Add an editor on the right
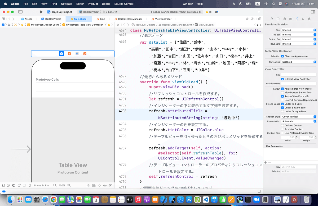The height and width of the screenshot is (206, 318). [260, 19]
